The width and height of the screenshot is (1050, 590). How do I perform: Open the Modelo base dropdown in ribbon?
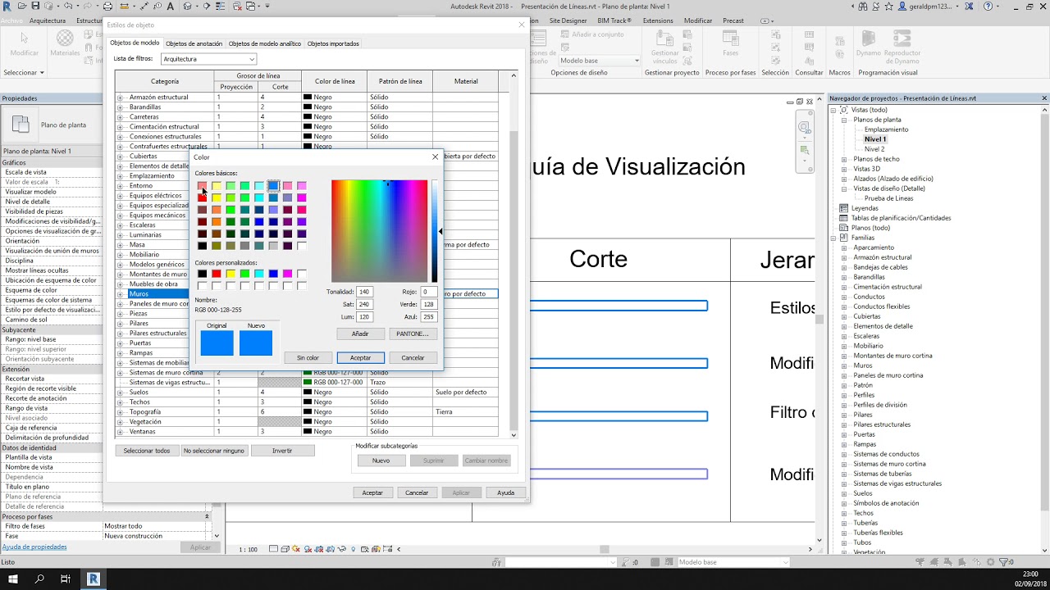coord(600,61)
